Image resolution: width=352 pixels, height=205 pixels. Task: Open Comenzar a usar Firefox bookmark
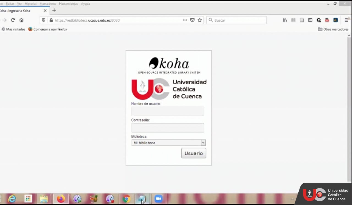pyautogui.click(x=48, y=29)
